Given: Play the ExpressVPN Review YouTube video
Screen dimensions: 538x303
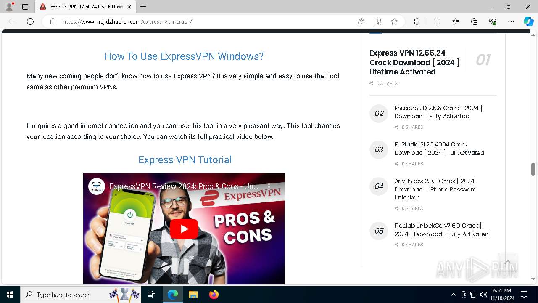Looking at the screenshot, I should pyautogui.click(x=184, y=229).
